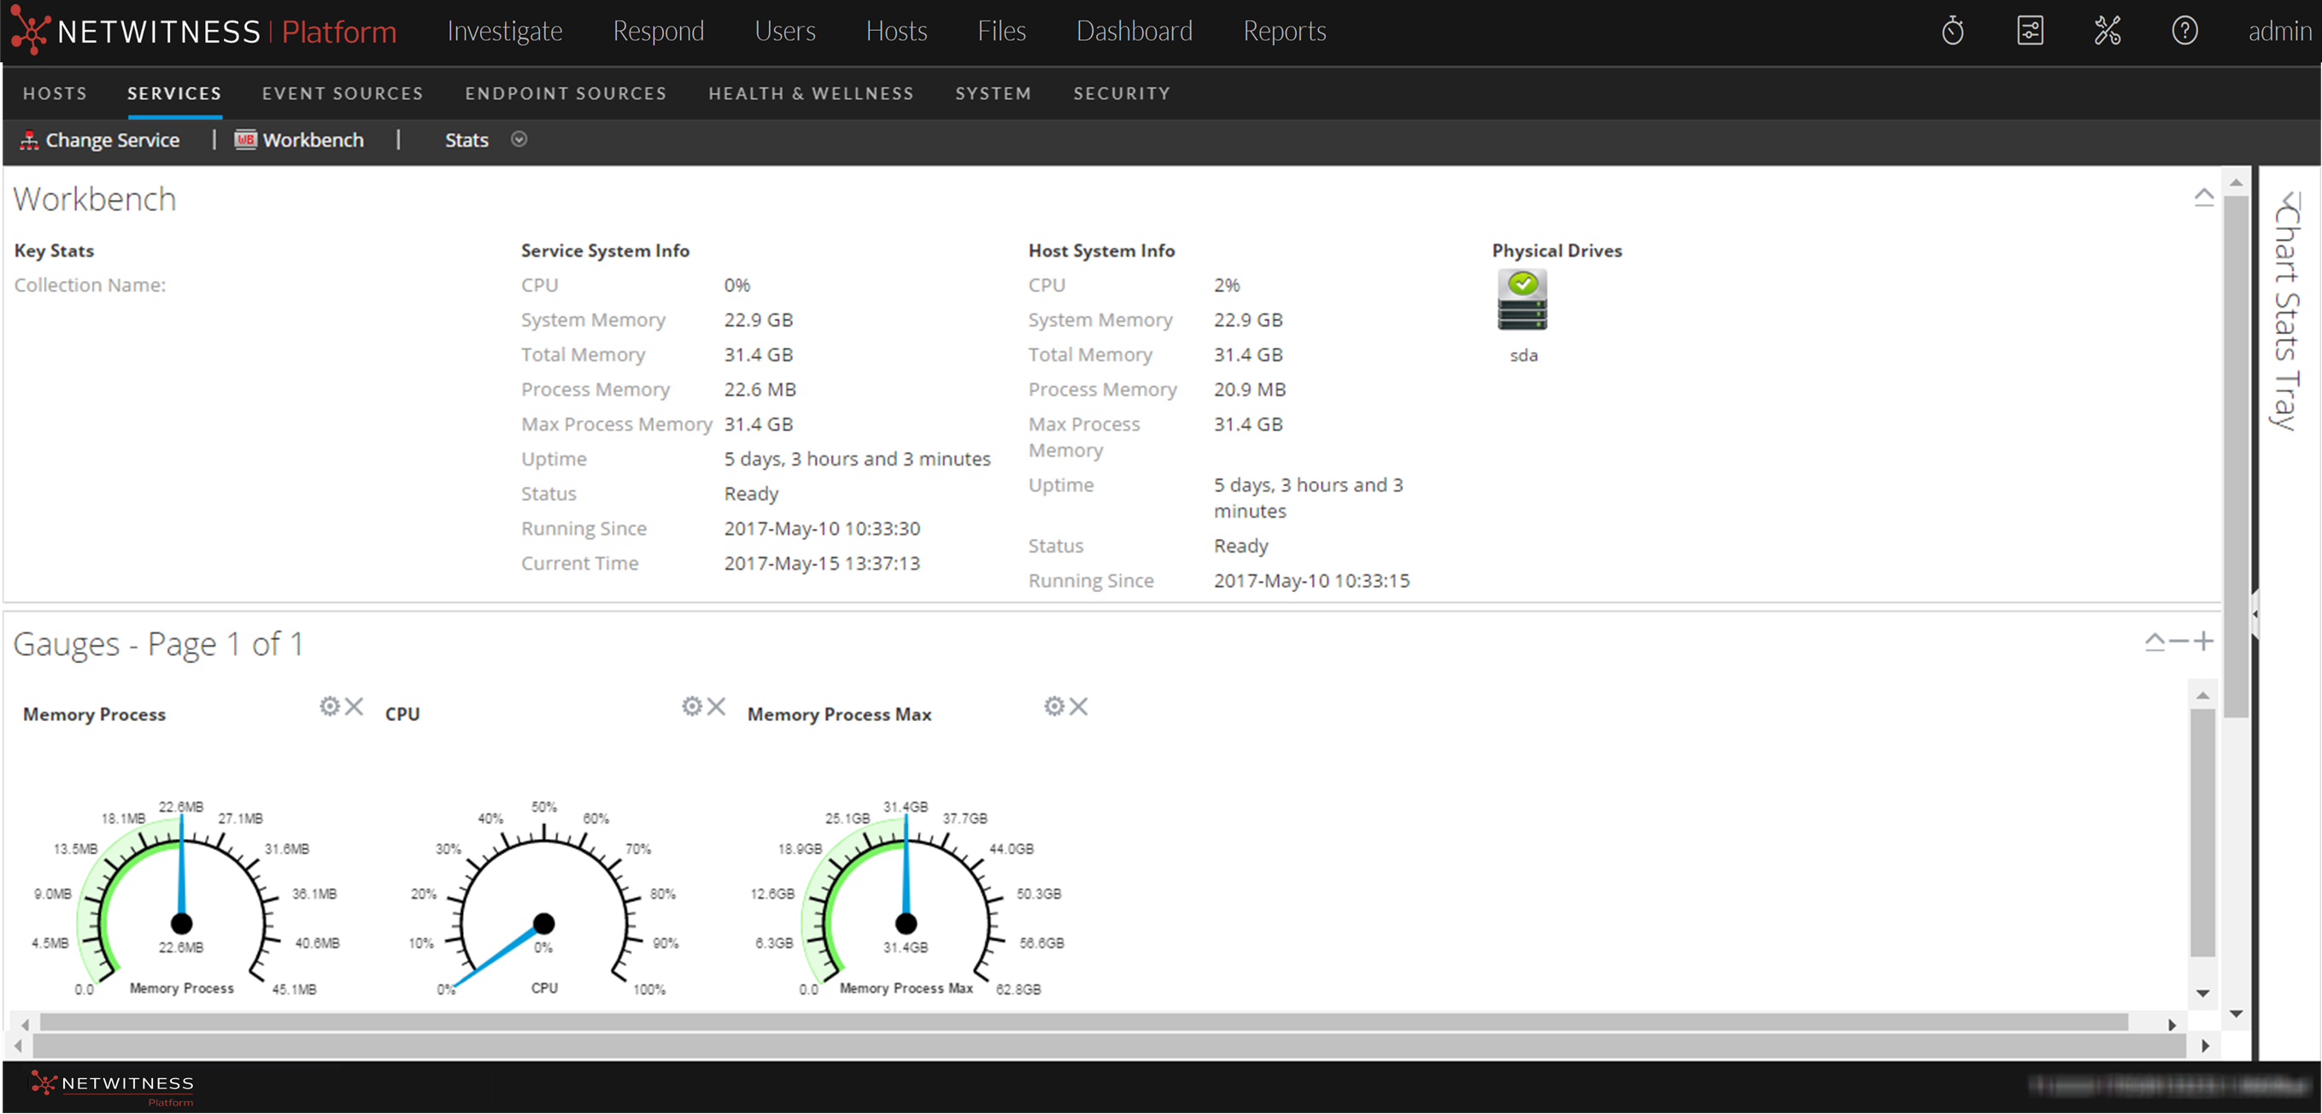
Task: Click the gauges horizontal scrollbar
Action: [1082, 1023]
